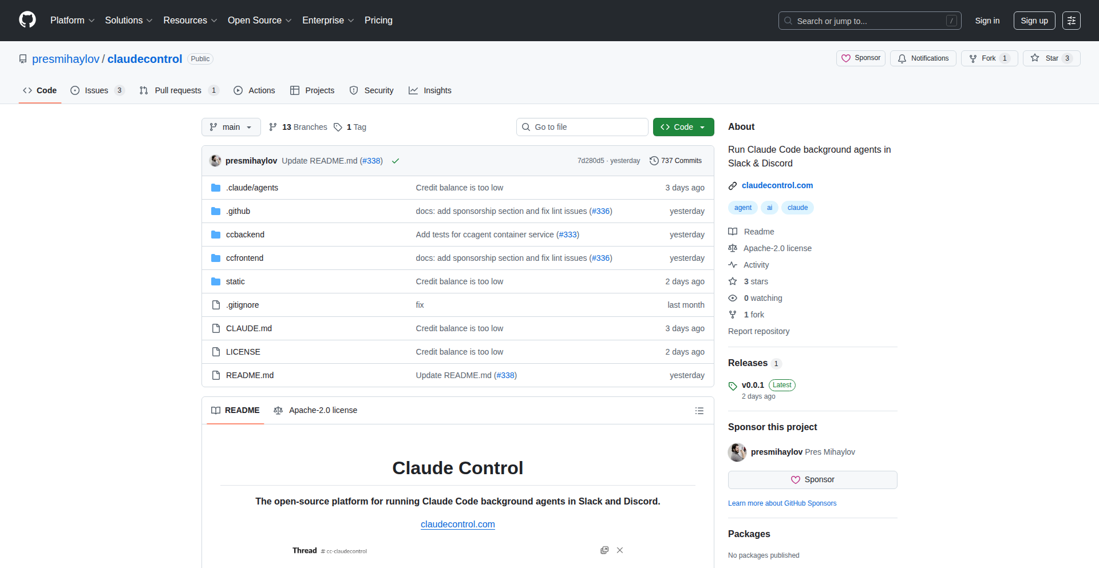The height and width of the screenshot is (568, 1099).
Task: Switch to the Pull requests tab
Action: (179, 90)
